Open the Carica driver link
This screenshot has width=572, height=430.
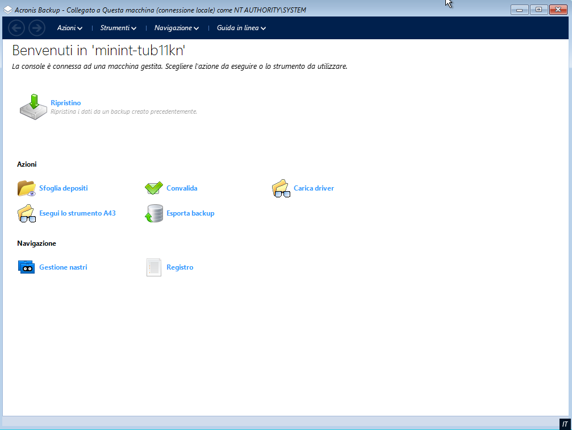(x=314, y=188)
